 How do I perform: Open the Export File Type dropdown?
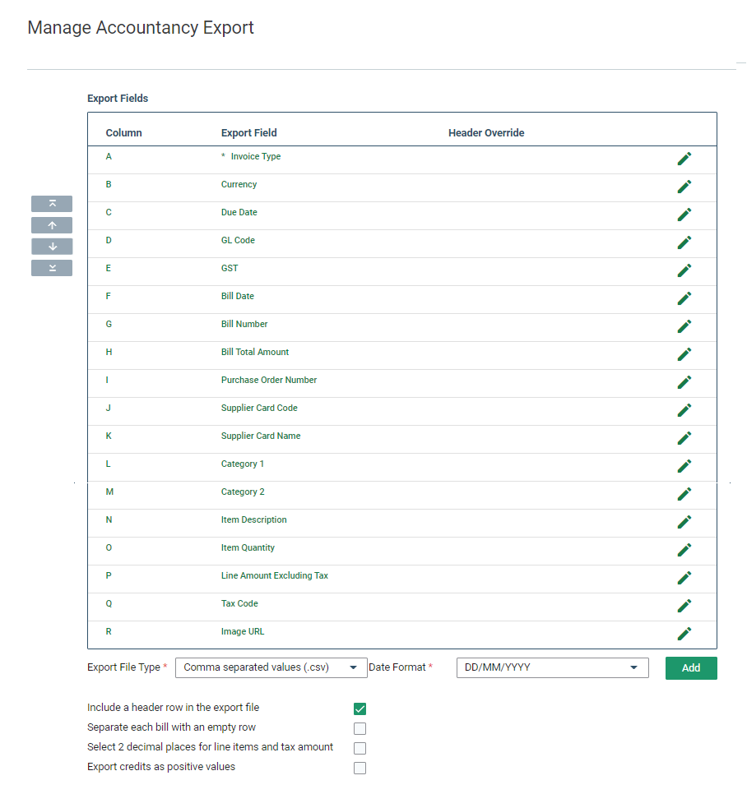[271, 668]
